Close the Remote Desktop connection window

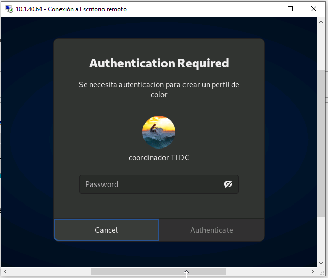314,9
